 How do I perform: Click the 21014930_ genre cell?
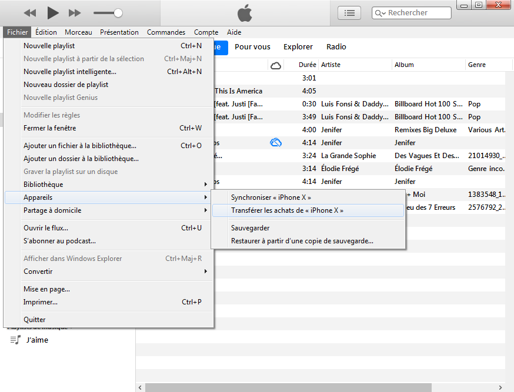pyautogui.click(x=486, y=156)
